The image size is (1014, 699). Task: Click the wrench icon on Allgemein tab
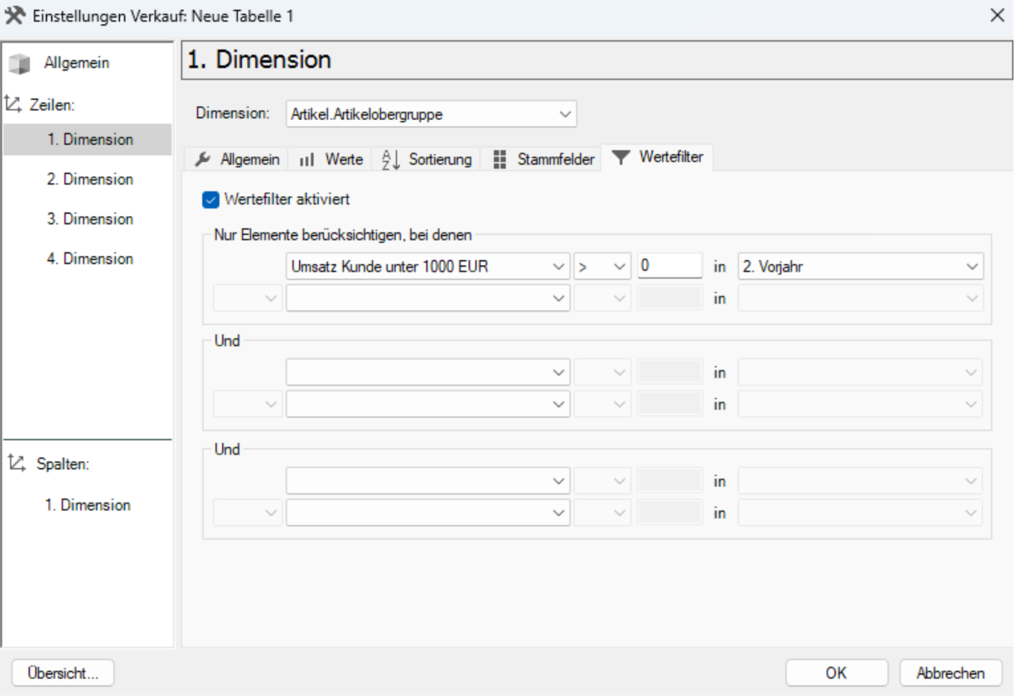202,159
